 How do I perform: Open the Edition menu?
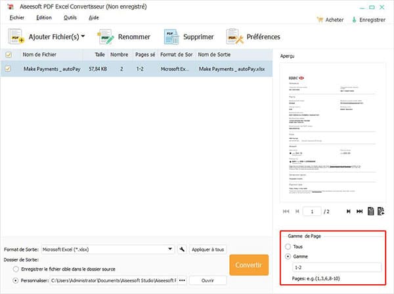pyautogui.click(x=44, y=18)
